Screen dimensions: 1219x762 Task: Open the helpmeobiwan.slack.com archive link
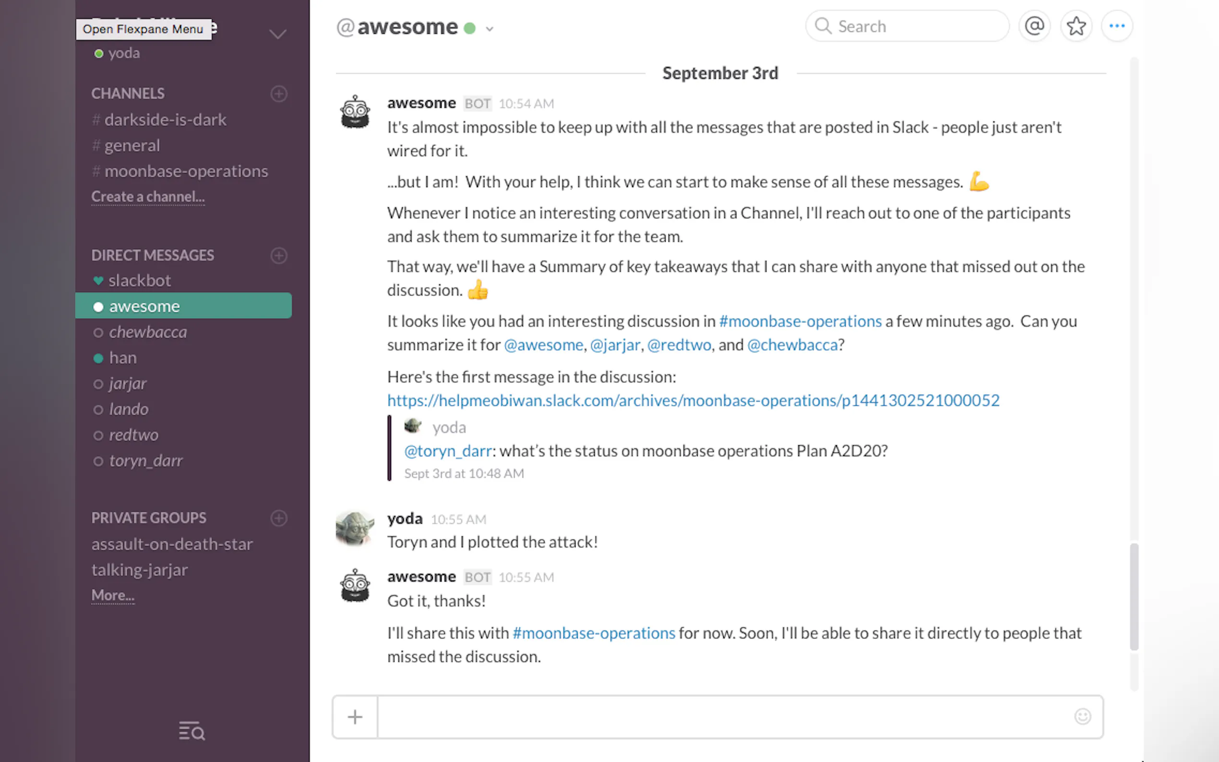click(x=693, y=400)
